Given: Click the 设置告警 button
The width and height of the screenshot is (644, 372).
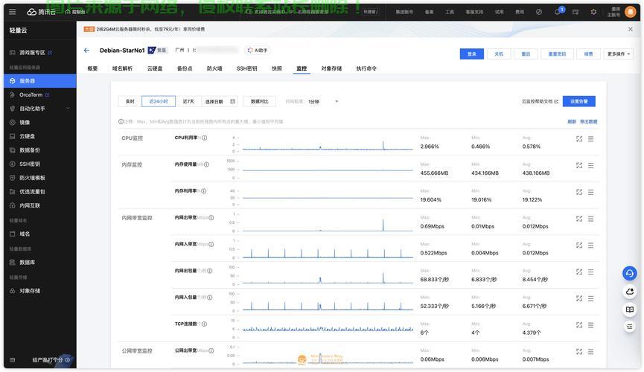Looking at the screenshot, I should (578, 101).
